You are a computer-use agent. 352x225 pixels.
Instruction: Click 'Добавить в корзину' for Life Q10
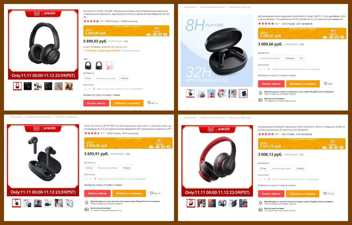[x=302, y=193]
